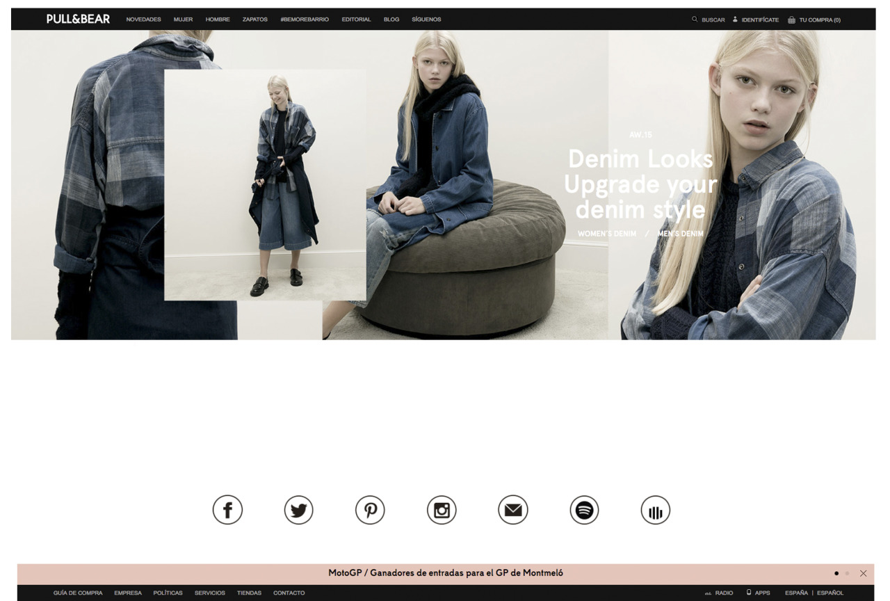Open the Pinterest social icon

pos(370,510)
